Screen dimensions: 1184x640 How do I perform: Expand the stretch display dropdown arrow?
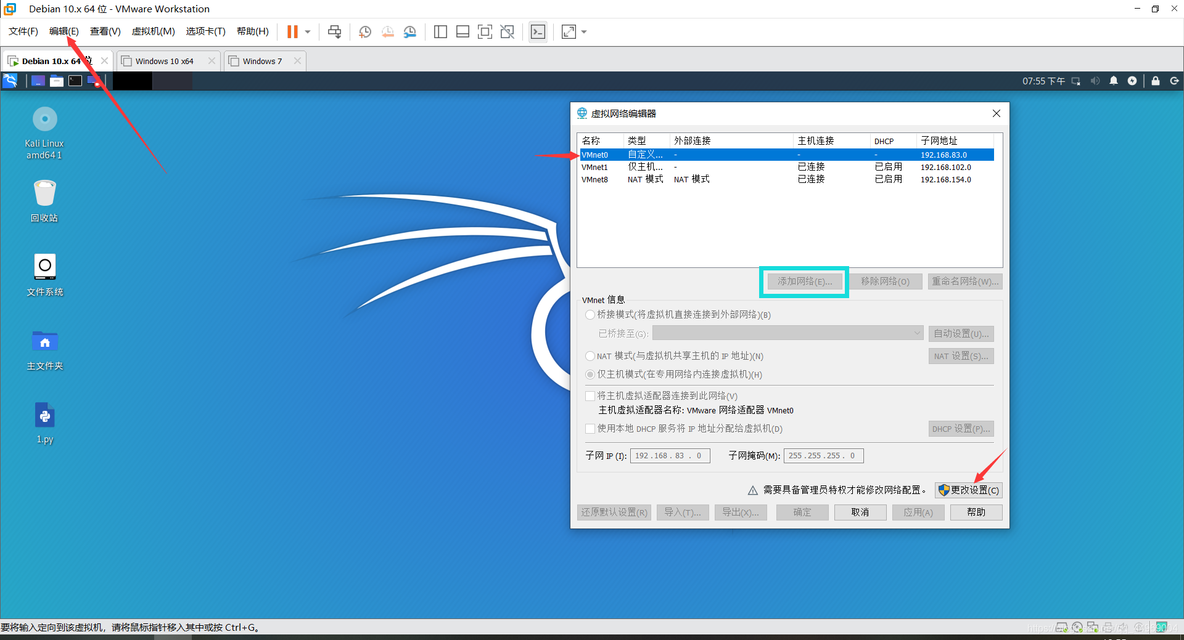point(584,31)
